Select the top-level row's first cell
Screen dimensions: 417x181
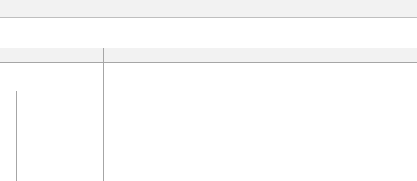(31, 70)
